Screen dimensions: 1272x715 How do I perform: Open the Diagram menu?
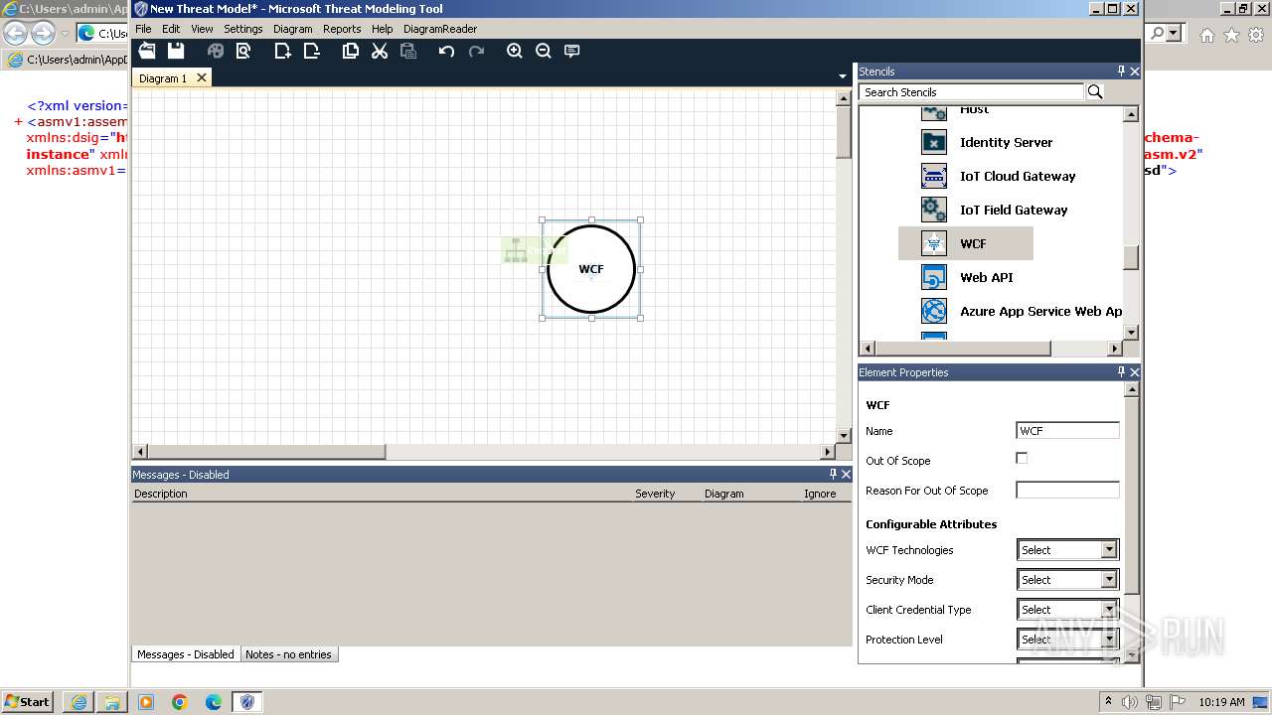click(x=293, y=29)
